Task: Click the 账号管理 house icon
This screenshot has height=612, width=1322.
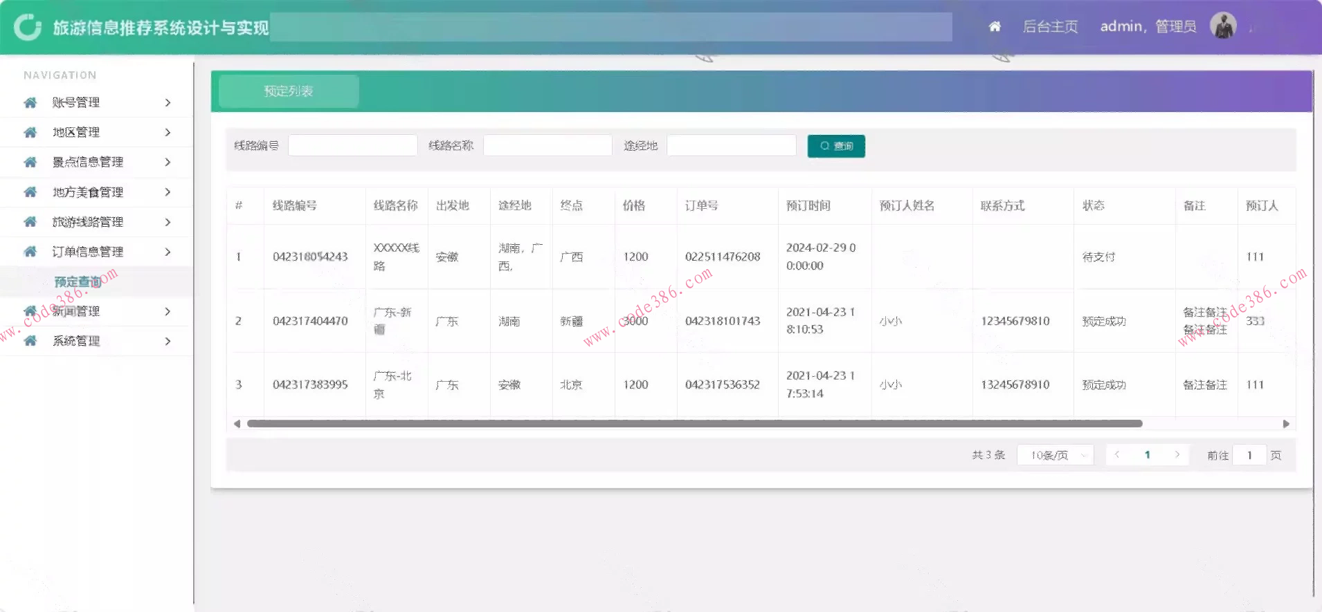Action: click(30, 102)
